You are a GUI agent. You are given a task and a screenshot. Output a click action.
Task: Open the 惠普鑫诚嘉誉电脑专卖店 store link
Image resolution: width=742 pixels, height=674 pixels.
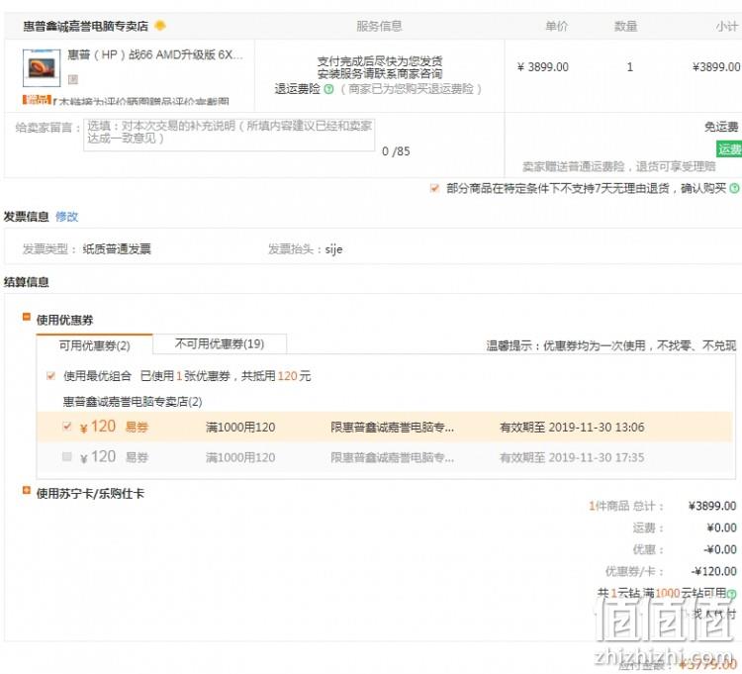86,26
